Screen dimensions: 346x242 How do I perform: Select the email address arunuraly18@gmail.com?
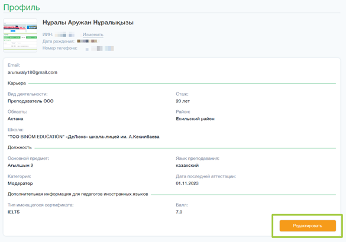pyautogui.click(x=33, y=72)
